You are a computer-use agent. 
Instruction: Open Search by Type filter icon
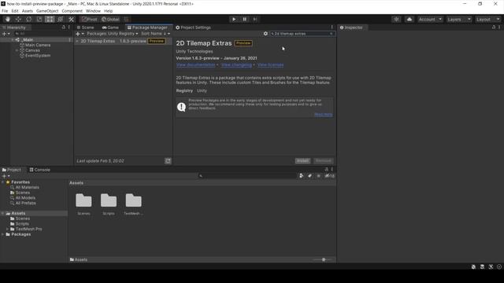pyautogui.click(x=301, y=176)
